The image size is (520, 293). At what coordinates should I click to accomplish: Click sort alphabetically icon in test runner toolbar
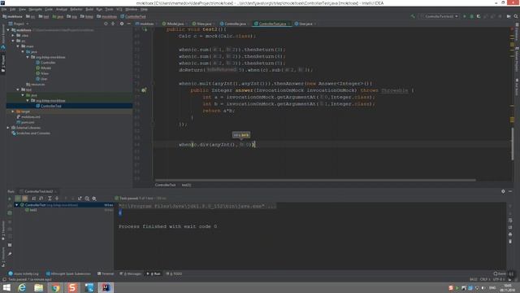[34, 199]
